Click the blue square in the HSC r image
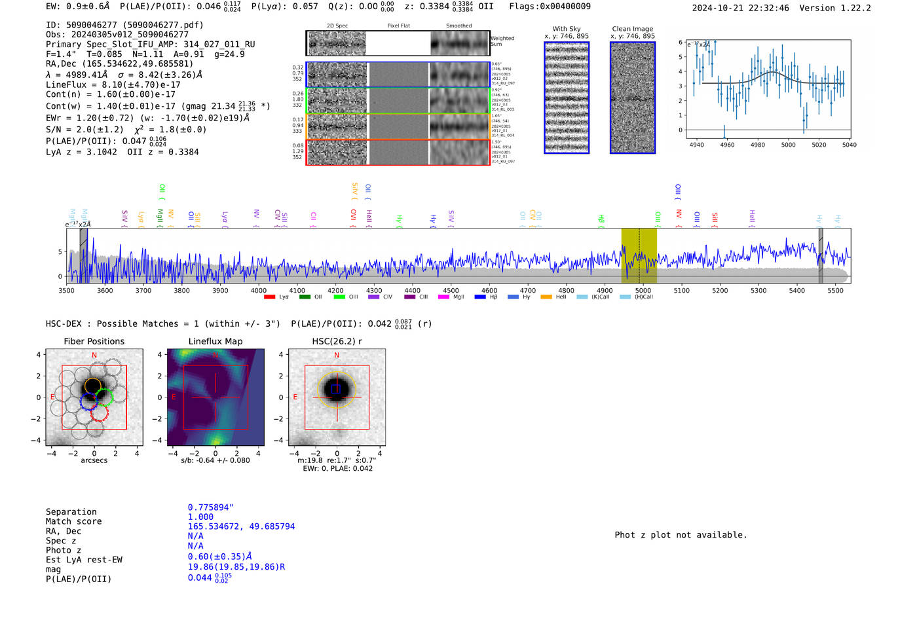This screenshot has height=624, width=917. (336, 389)
